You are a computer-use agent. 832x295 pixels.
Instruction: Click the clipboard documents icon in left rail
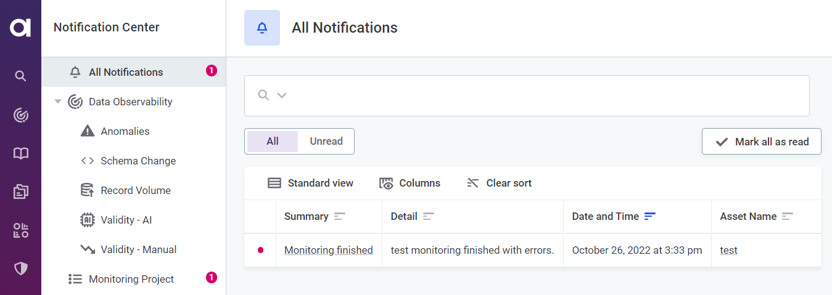pos(20,192)
